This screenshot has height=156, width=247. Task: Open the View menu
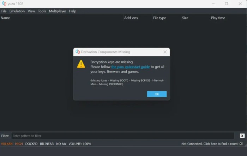pos(31,11)
